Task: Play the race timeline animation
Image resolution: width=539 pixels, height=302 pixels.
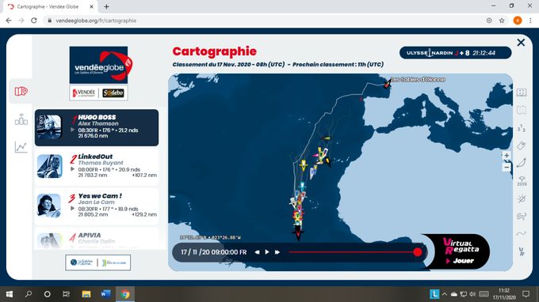Action: (267, 252)
